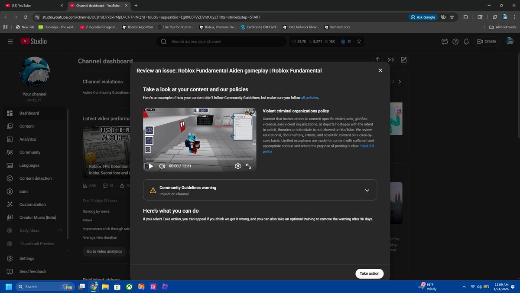520x293 pixels.
Task: Switch to the (38) YouTube tab
Action: 34,6
